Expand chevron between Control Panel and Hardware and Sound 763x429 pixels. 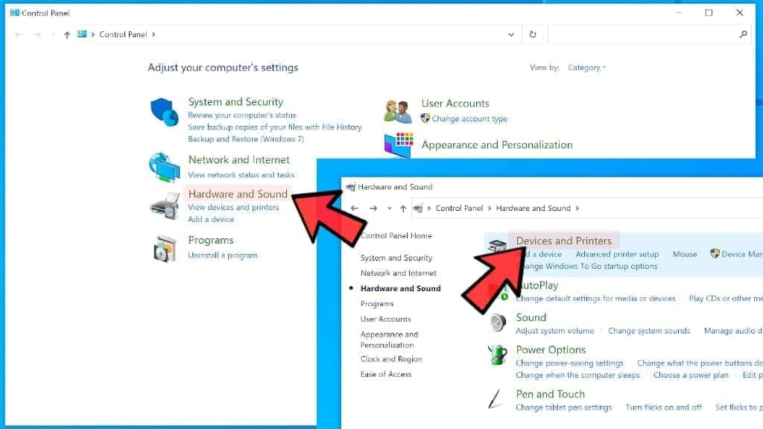[490, 209]
